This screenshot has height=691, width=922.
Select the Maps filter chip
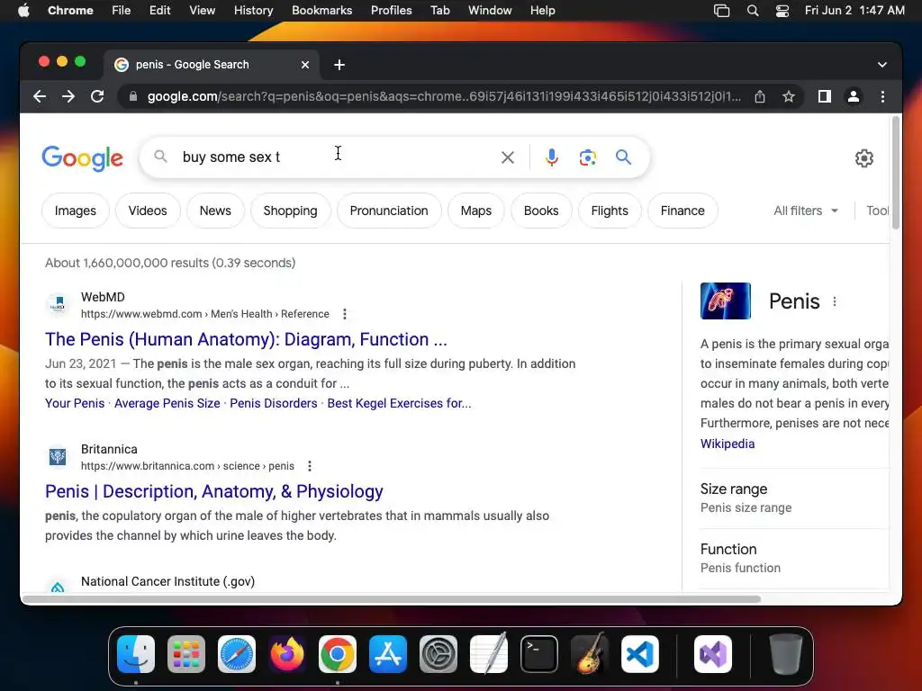[476, 211]
